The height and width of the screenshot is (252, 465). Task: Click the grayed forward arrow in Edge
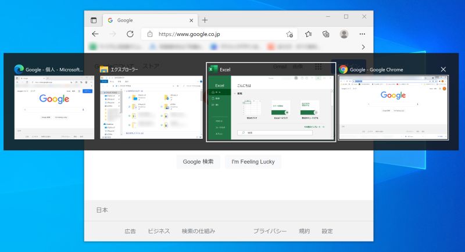tap(113, 34)
